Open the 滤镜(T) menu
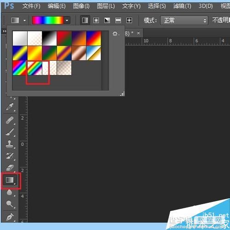Screen dimensions: 230x230 point(182,6)
